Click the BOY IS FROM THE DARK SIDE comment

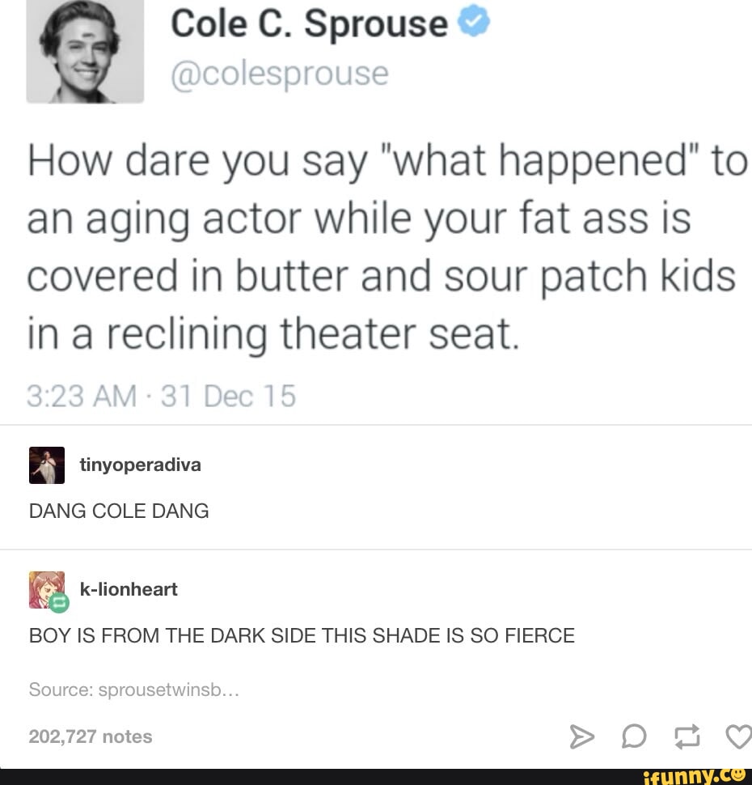(302, 635)
